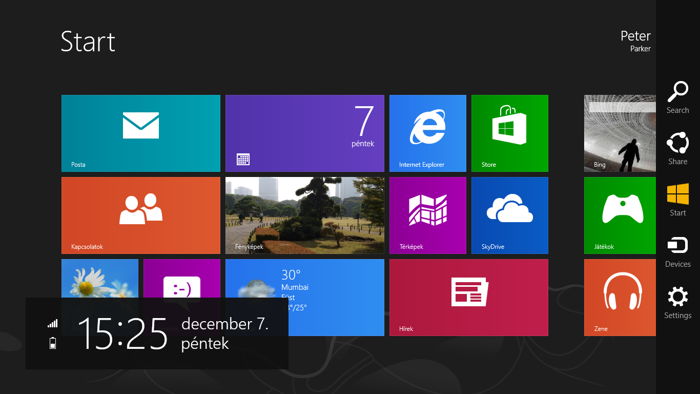Open the Térképek maps tile
The image size is (700, 394).
427,215
